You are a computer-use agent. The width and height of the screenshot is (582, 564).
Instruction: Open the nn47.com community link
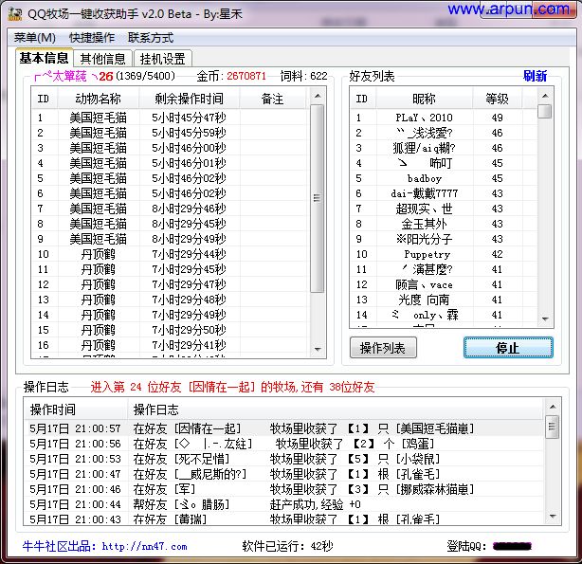point(144,546)
